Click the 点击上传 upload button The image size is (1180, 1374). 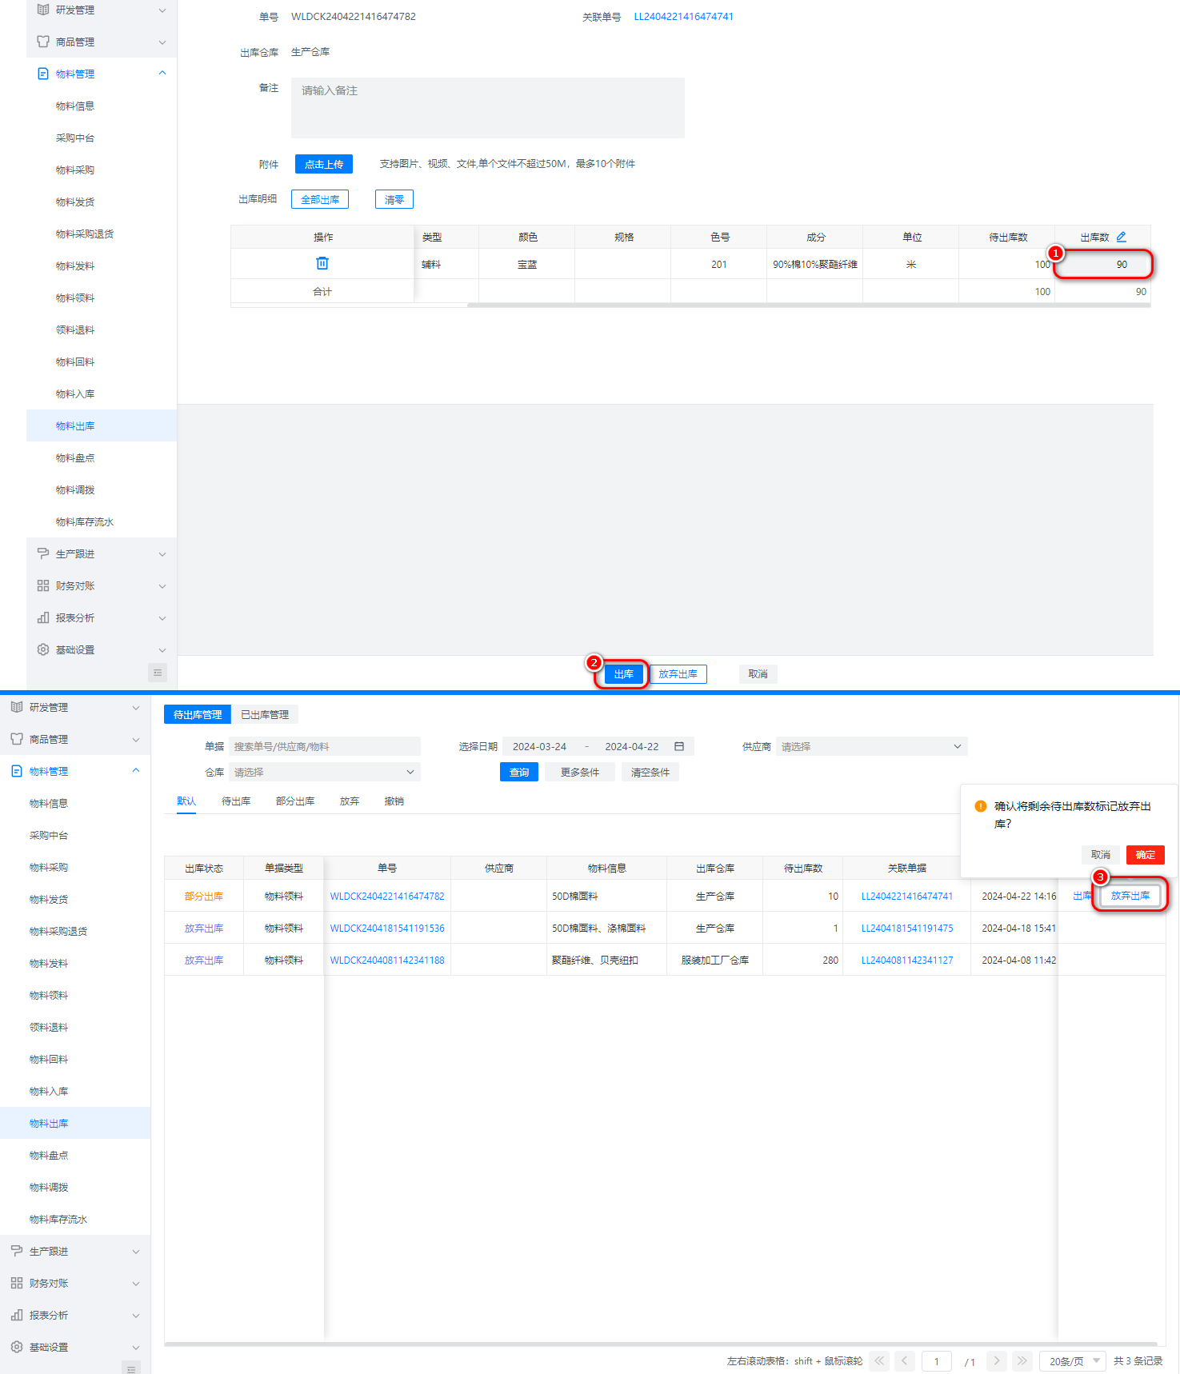pyautogui.click(x=324, y=164)
